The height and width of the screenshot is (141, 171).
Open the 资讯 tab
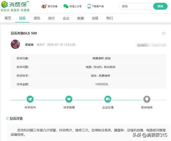(x=37, y=18)
